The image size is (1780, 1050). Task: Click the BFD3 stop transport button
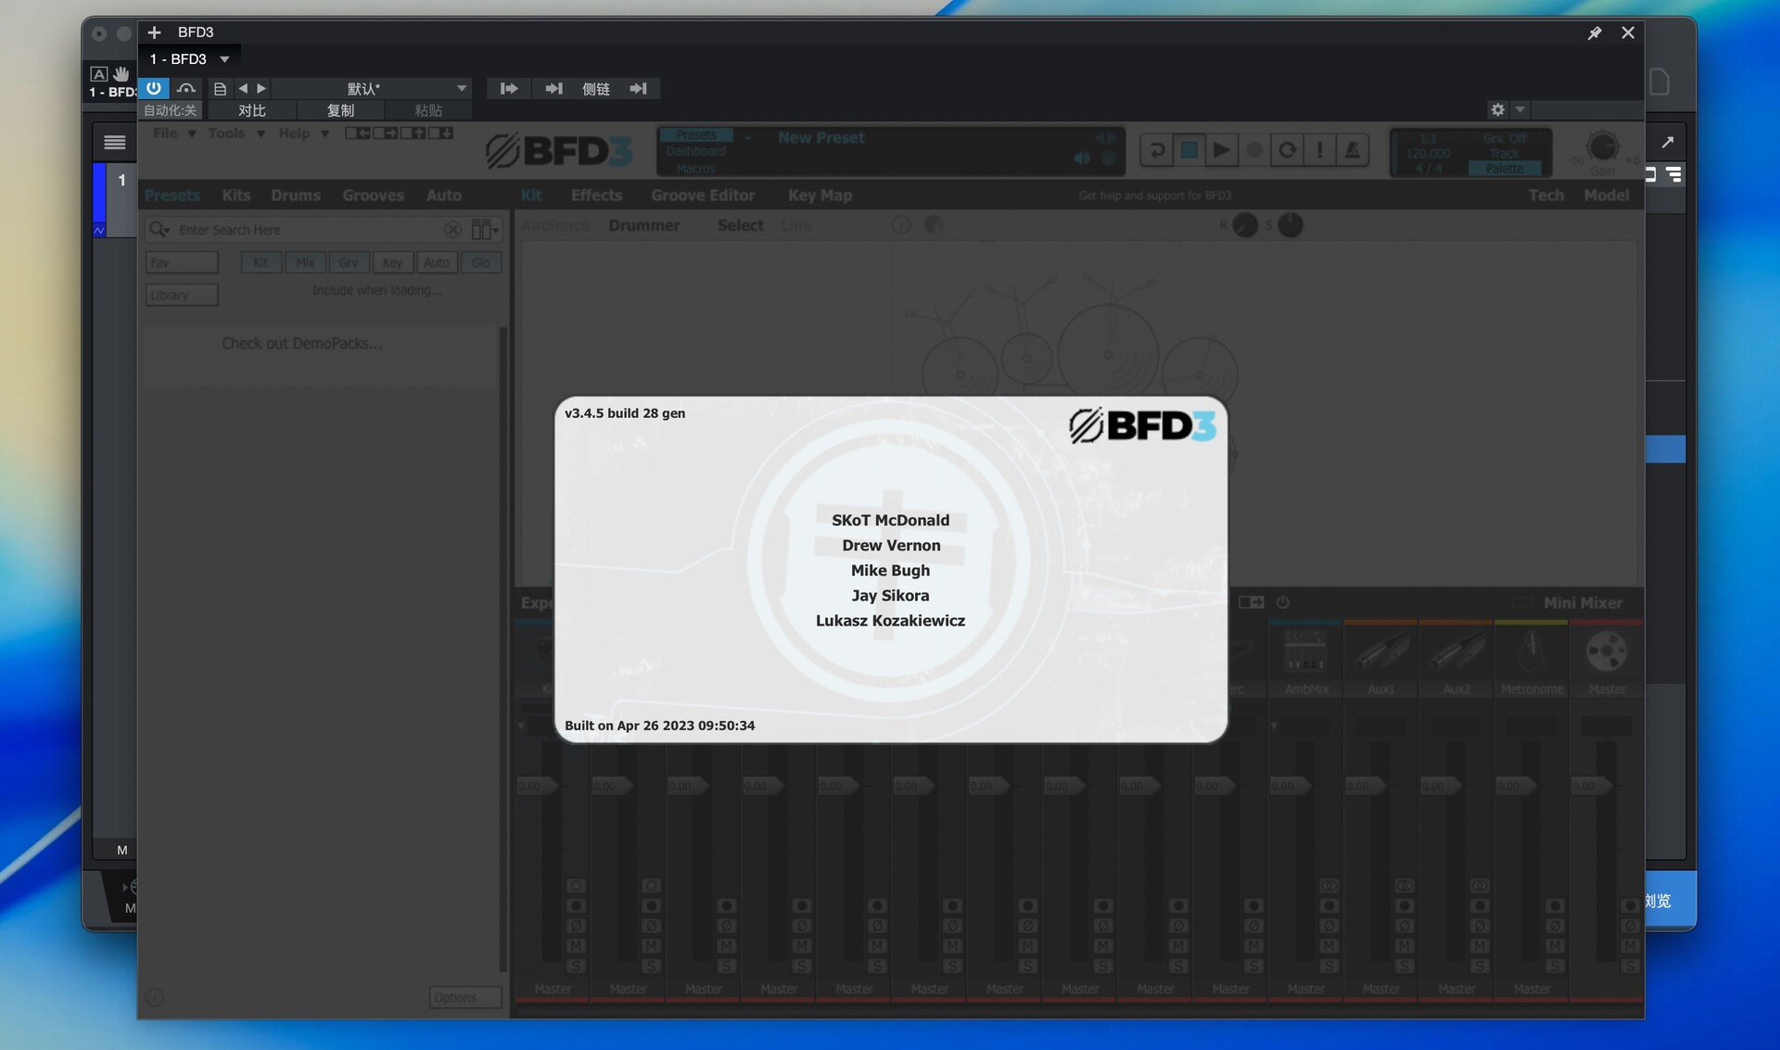click(x=1189, y=150)
